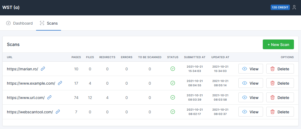Click the https://www.example.com/ URL text
The height and width of the screenshot is (129, 301).
coord(31,83)
